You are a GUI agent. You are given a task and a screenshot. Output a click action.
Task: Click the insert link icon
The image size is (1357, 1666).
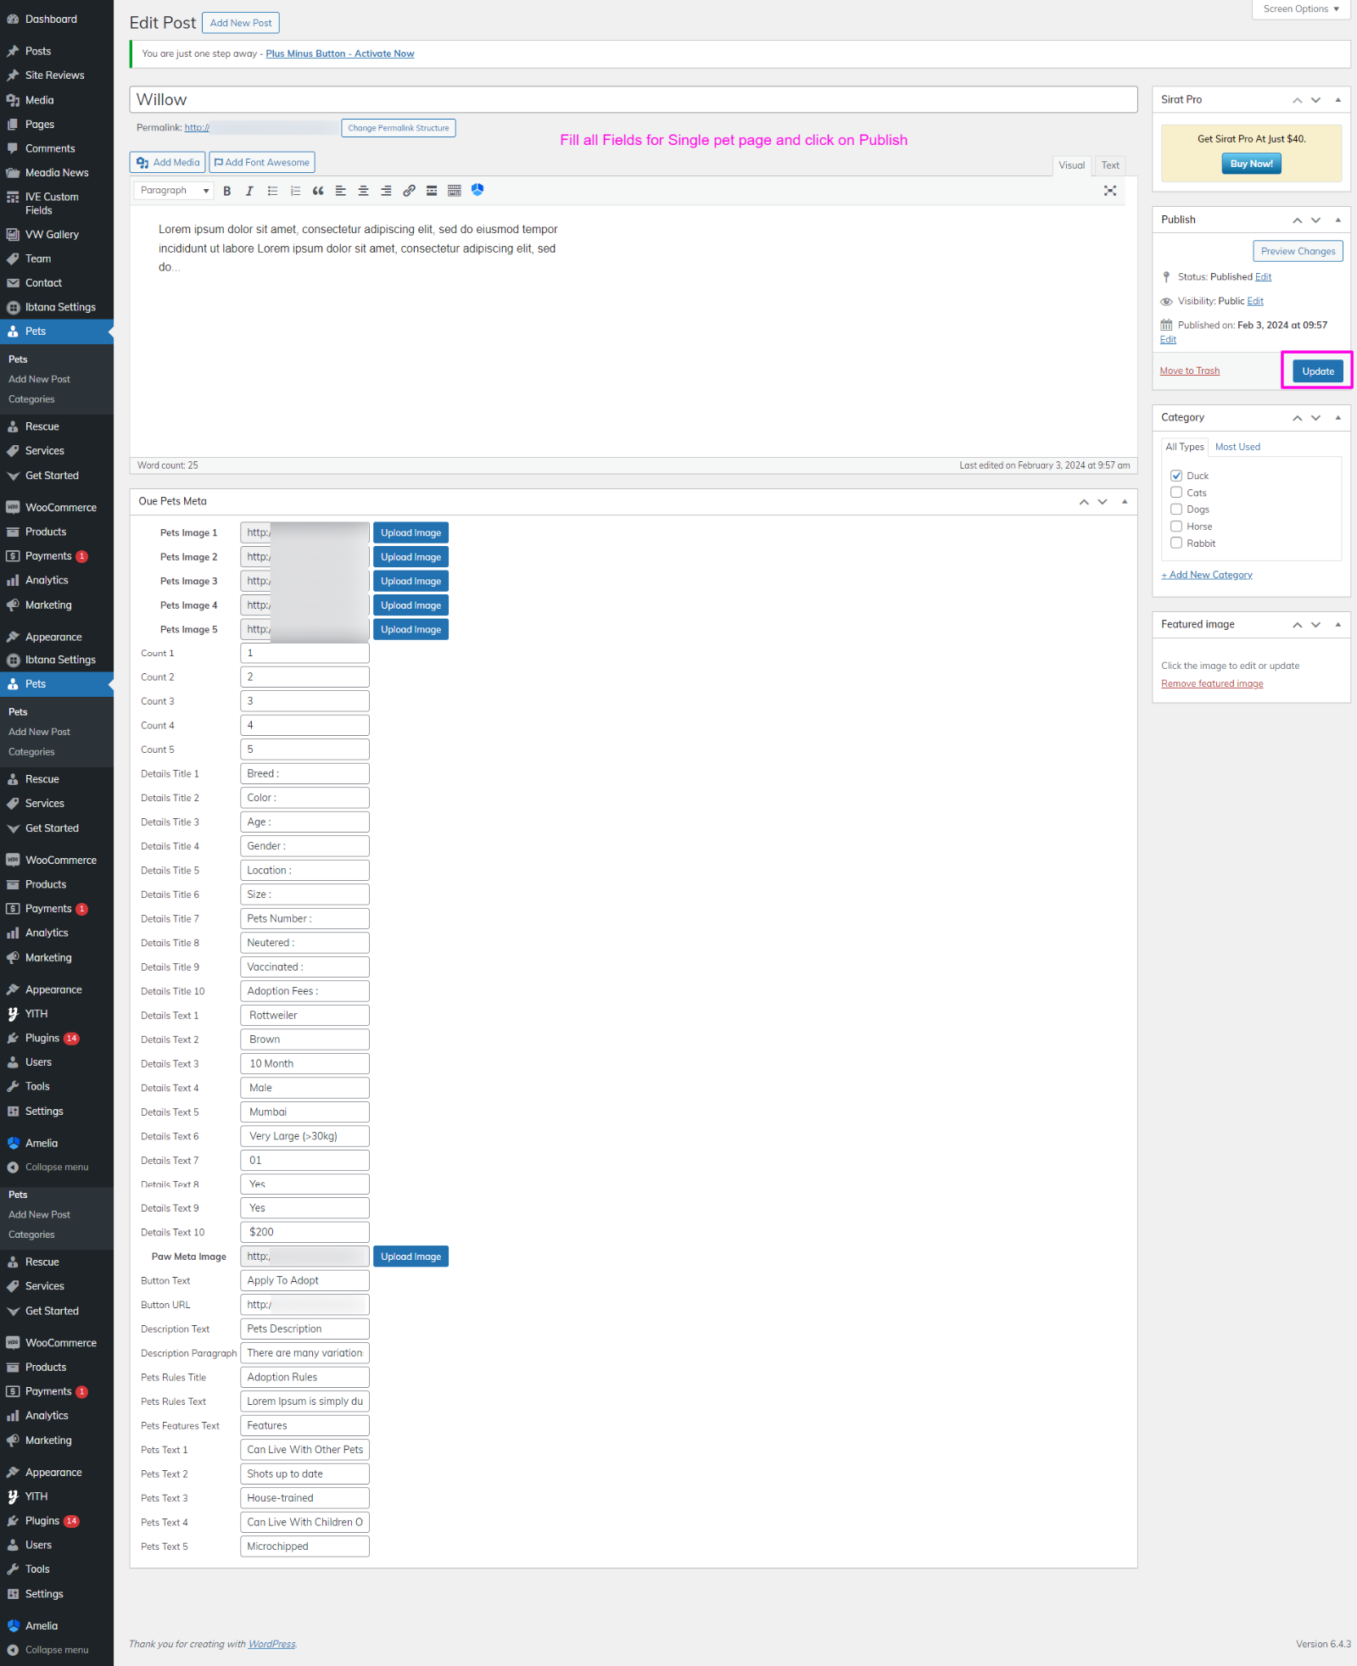click(409, 191)
